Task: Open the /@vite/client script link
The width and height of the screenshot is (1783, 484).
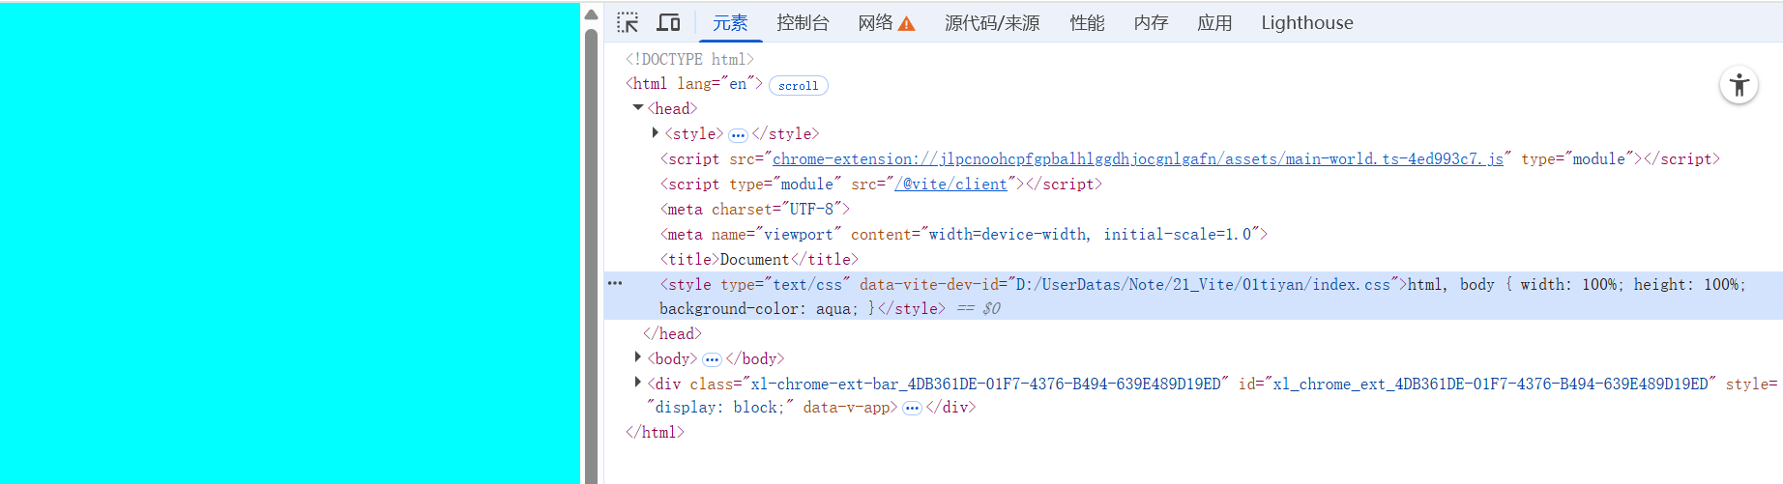Action: click(953, 184)
